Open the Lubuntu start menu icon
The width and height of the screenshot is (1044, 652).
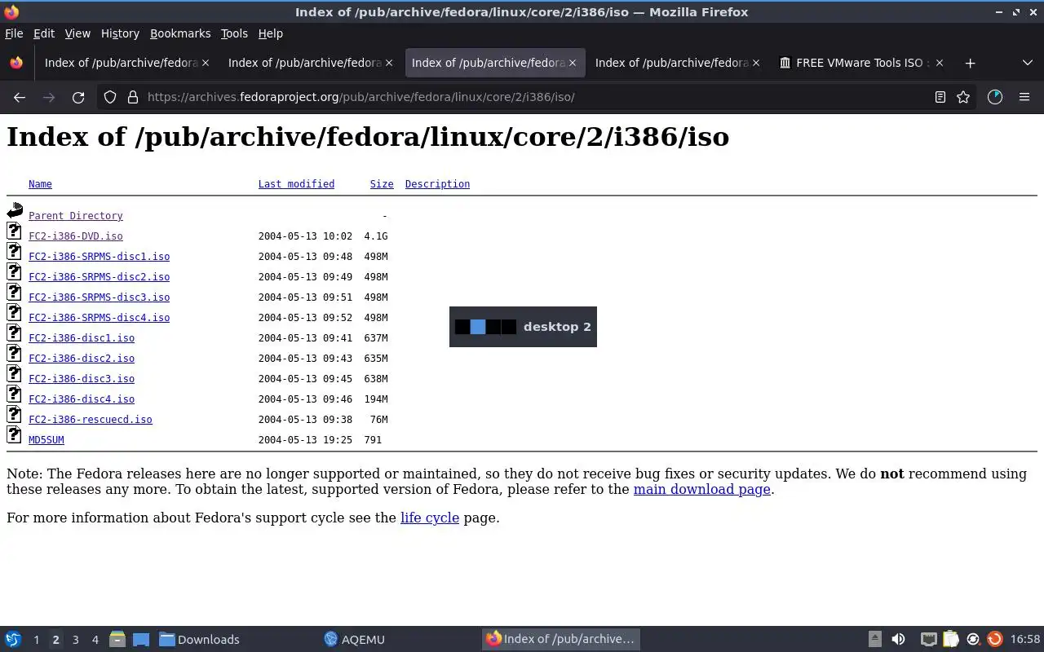point(13,639)
